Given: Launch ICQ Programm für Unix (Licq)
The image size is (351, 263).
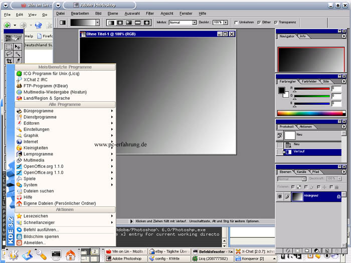Looking at the screenshot, I should tap(51, 73).
